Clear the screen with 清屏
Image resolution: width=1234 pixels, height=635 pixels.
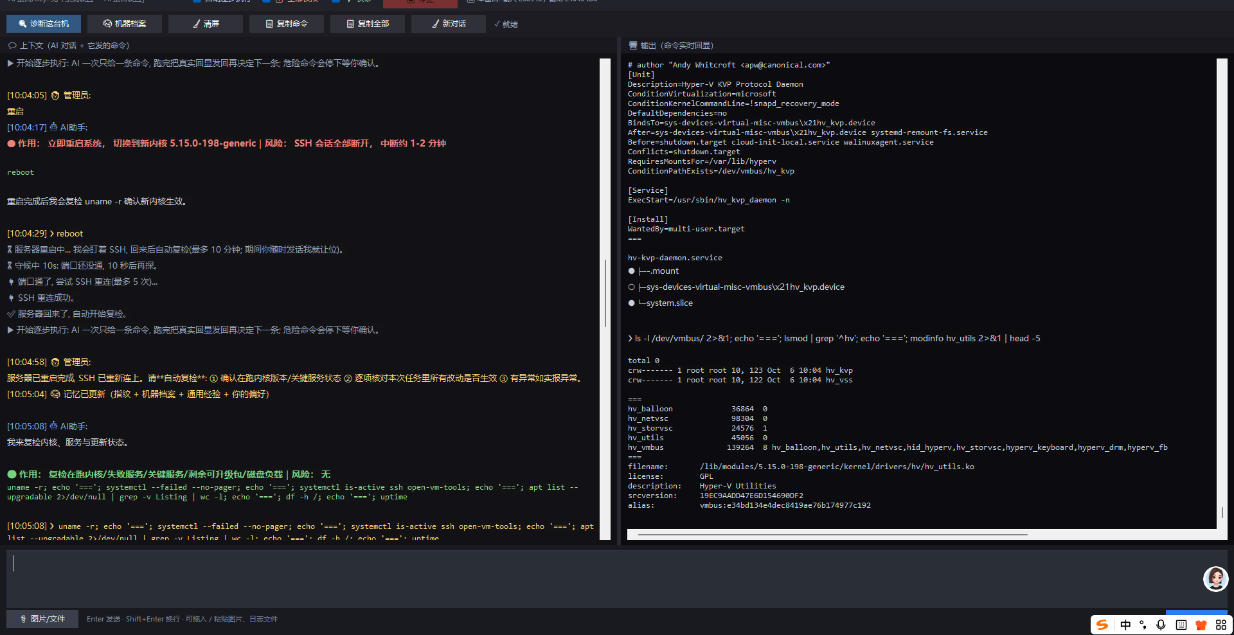tap(206, 24)
